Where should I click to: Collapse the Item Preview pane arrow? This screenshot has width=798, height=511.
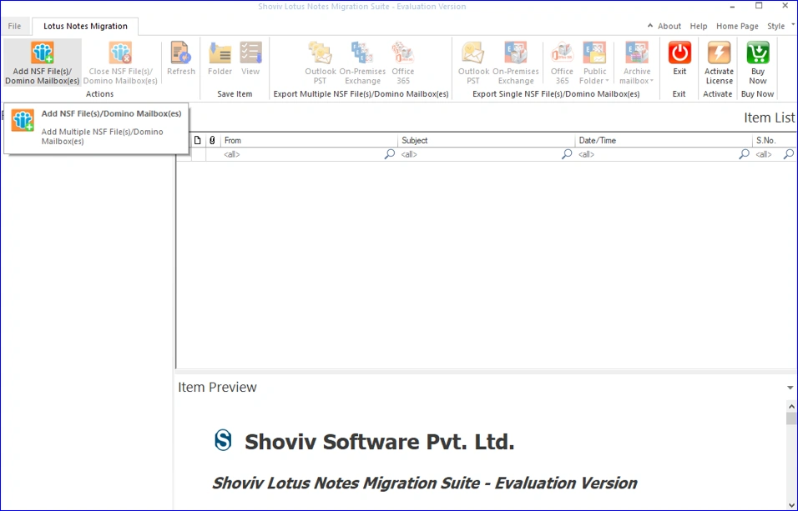click(x=789, y=387)
